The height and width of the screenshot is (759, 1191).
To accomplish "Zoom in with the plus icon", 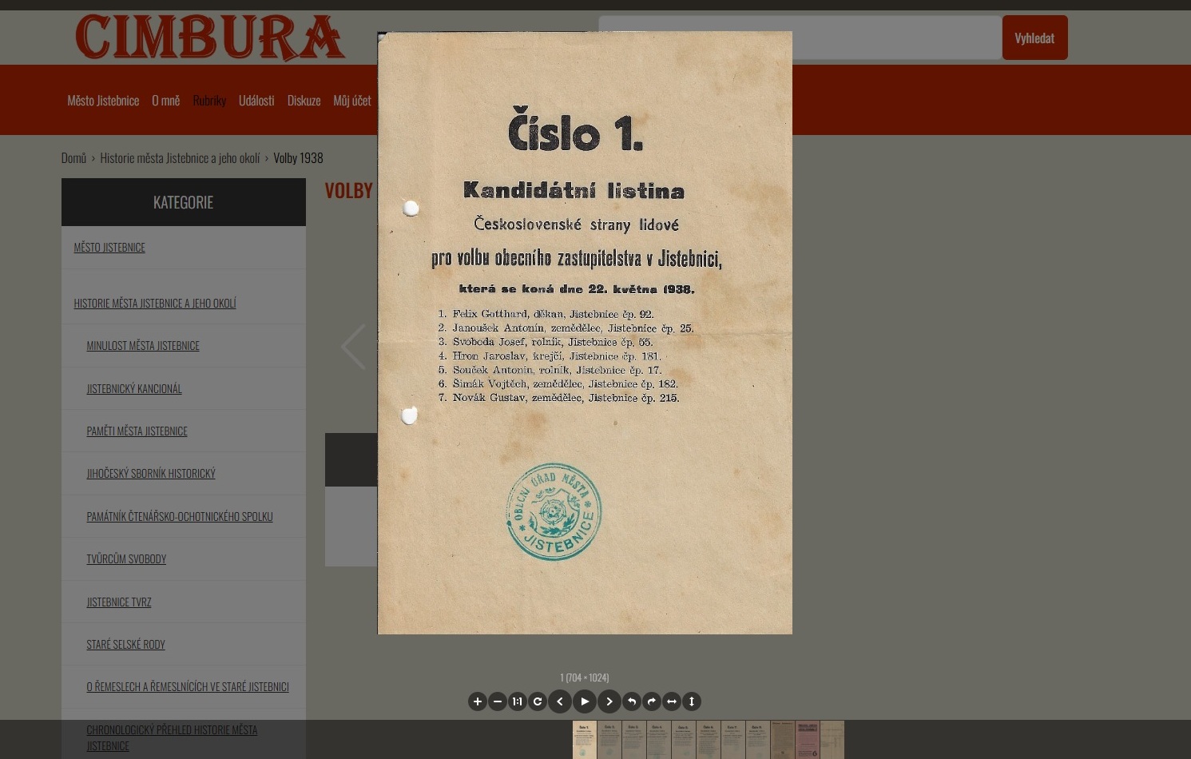I will [477, 701].
